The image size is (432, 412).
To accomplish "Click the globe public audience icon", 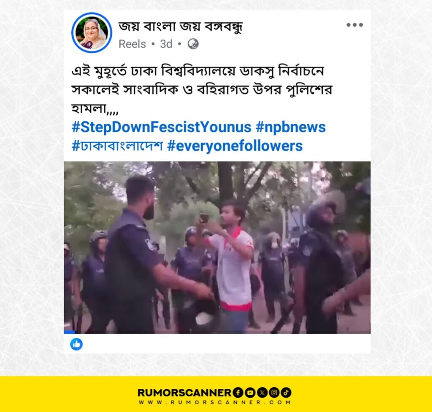I will tap(193, 44).
